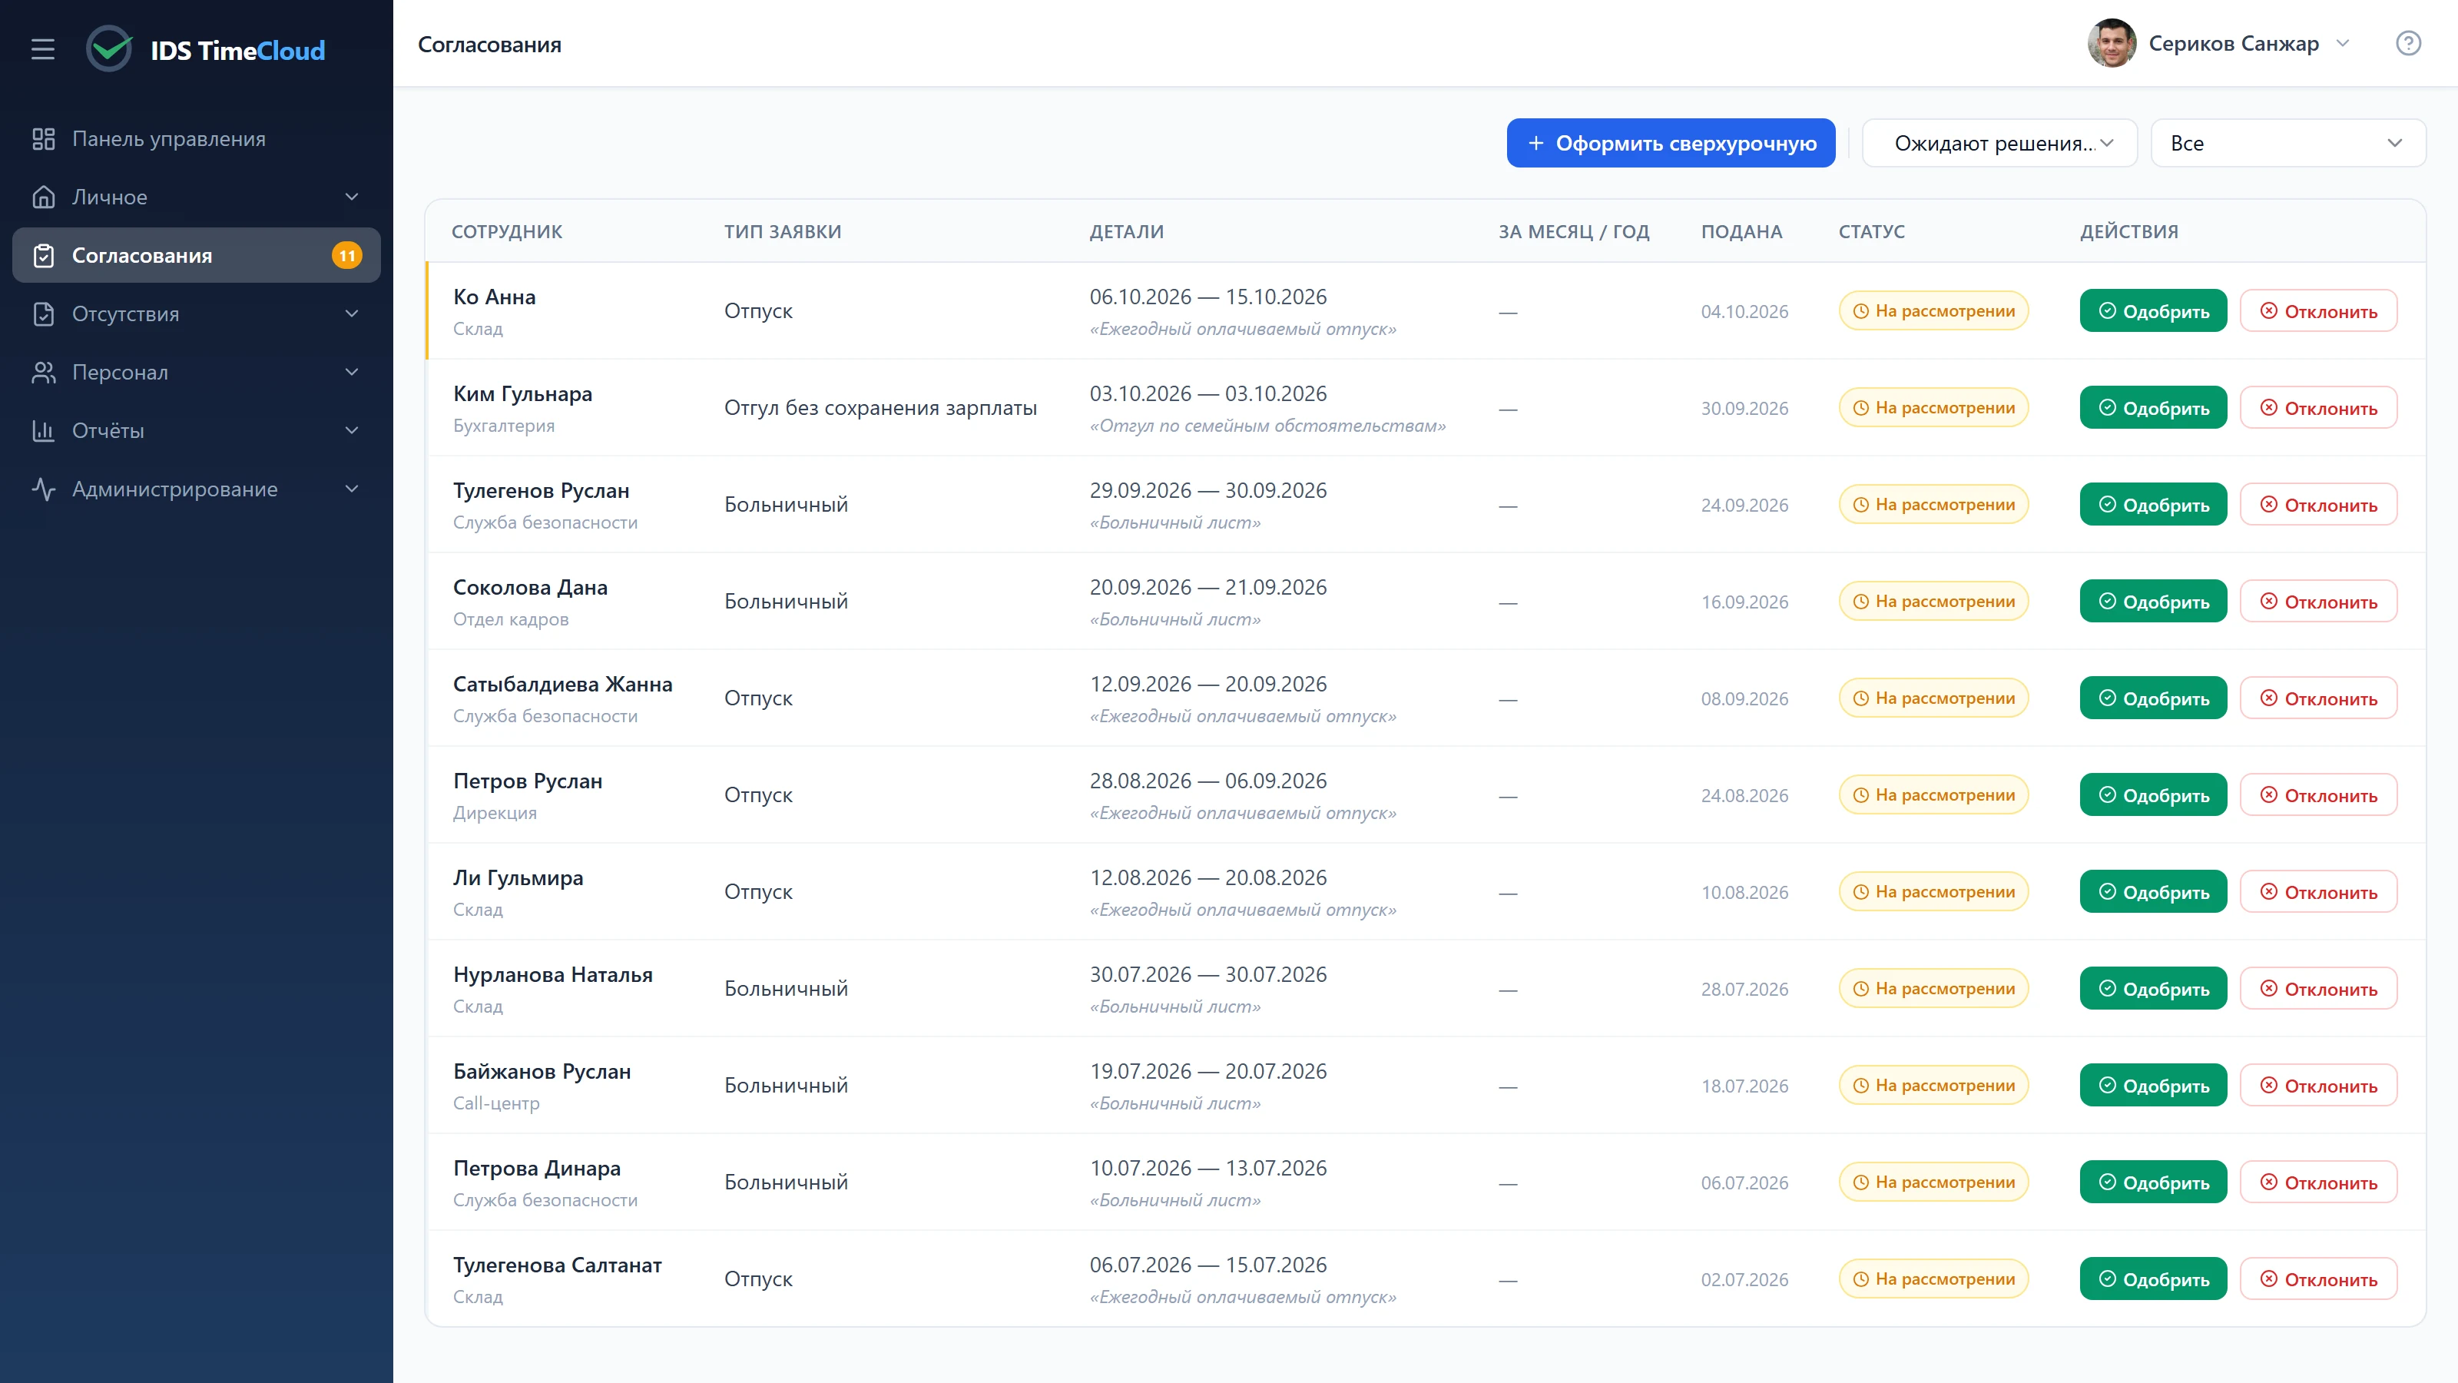Click Оформить сверхурочную button
Image resolution: width=2458 pixels, height=1383 pixels.
(x=1671, y=143)
